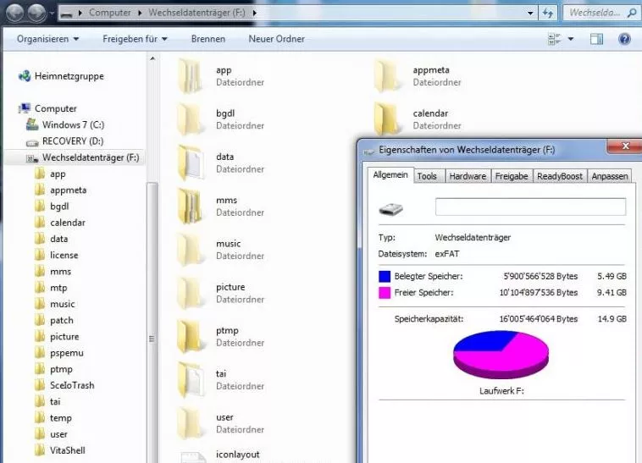Viewport: 642px width, 463px height.
Task: Open the address bar history dropdown
Action: (530, 14)
